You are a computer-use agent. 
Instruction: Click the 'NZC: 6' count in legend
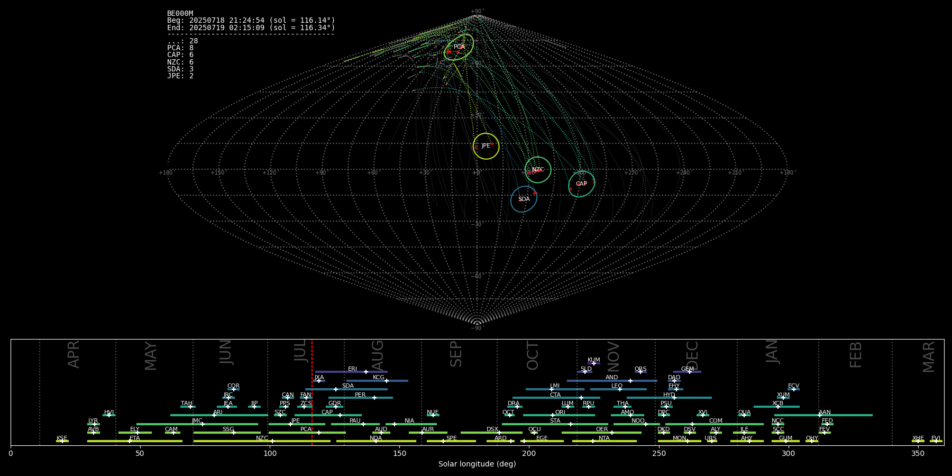180,62
